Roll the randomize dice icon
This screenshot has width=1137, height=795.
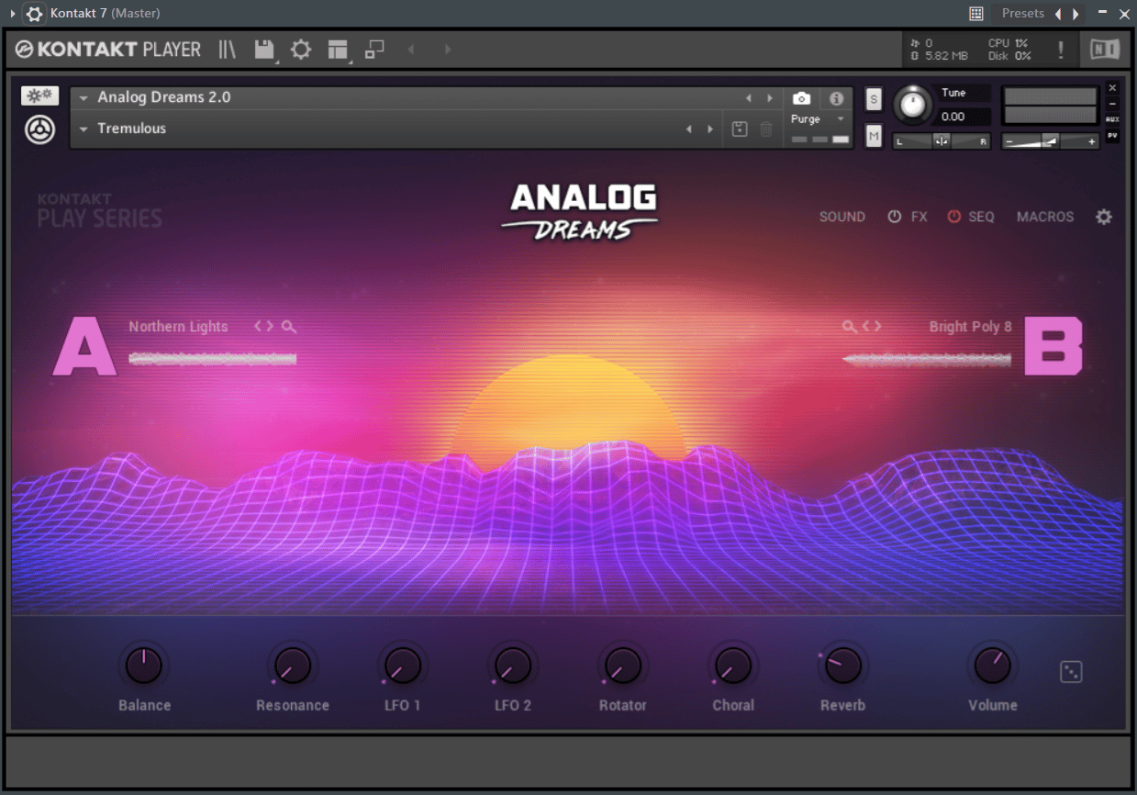click(1071, 672)
